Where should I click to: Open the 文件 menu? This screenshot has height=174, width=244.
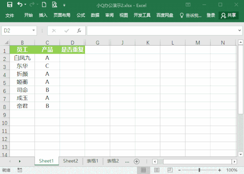point(10,15)
